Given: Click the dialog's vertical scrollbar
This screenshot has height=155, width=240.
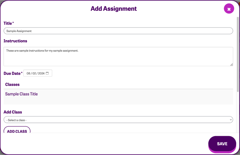Looking at the screenshot, I should (238, 55).
